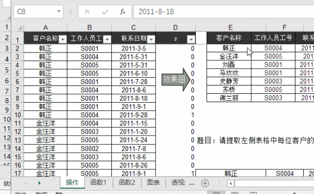Viewport: 314px width, 194px height.
Task: Select row number 16
Action: [x=18, y=166]
